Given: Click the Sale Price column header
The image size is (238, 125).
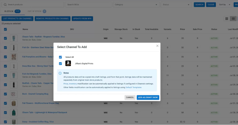Looking at the screenshot, I should (x=198, y=29).
